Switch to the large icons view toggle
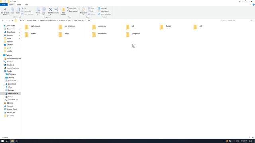 pyautogui.click(x=253, y=137)
